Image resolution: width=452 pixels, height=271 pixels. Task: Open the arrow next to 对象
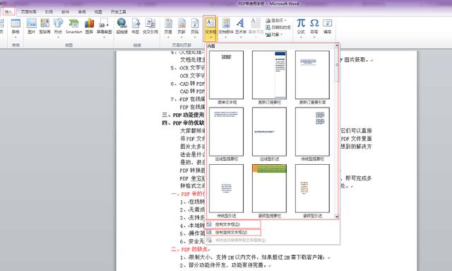pos(281,35)
